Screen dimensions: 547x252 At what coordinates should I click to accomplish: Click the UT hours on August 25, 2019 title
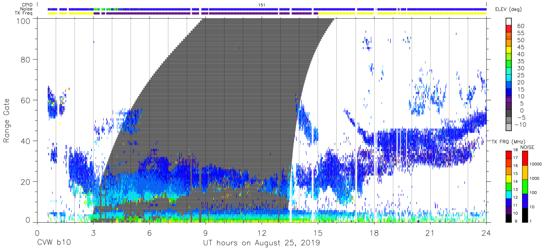click(261, 243)
